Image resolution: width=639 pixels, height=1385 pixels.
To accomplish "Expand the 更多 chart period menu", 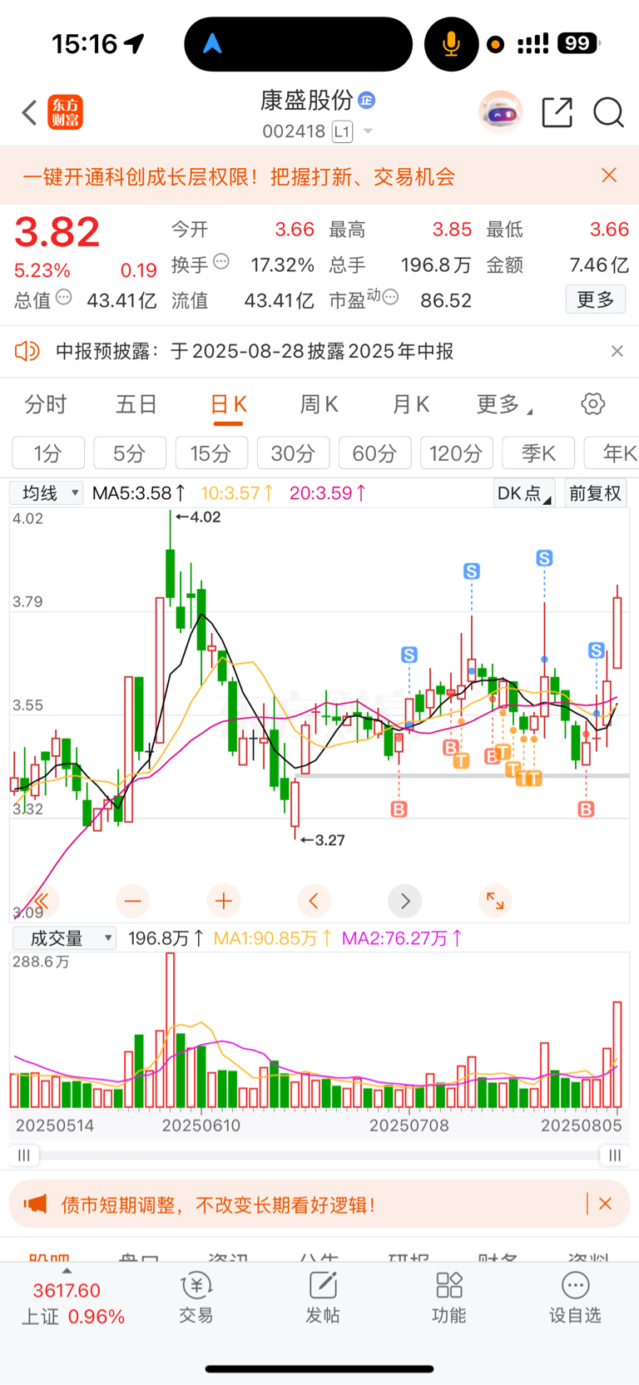I will (504, 404).
